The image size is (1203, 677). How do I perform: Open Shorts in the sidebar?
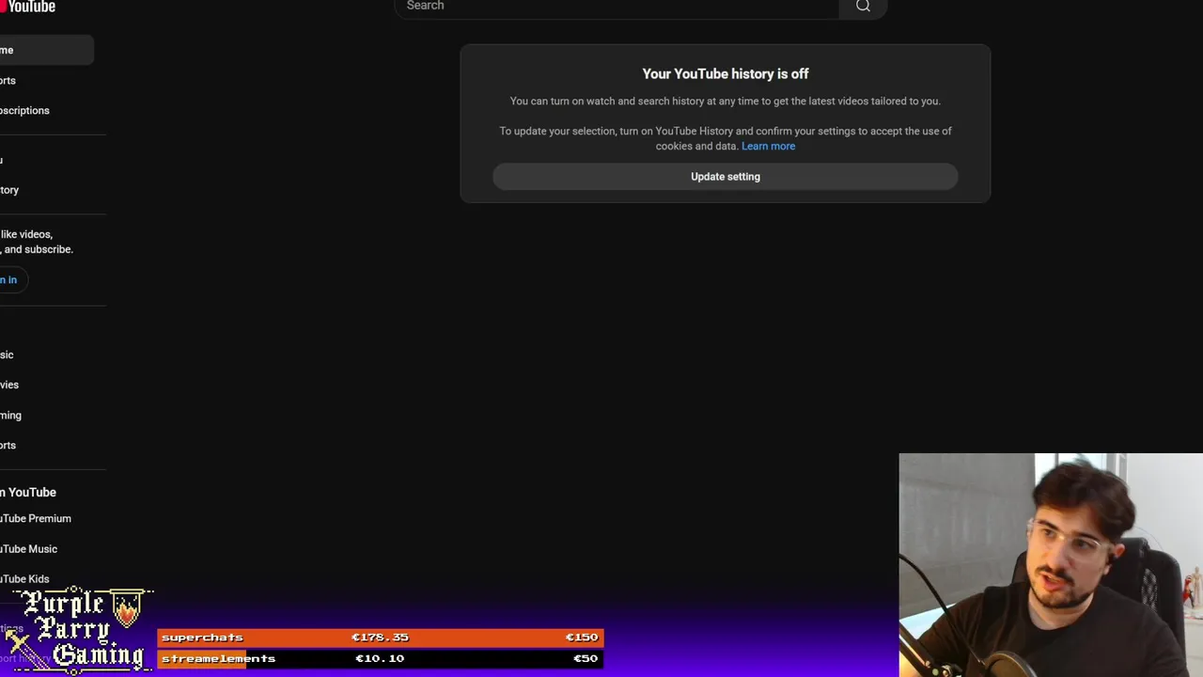46,81
